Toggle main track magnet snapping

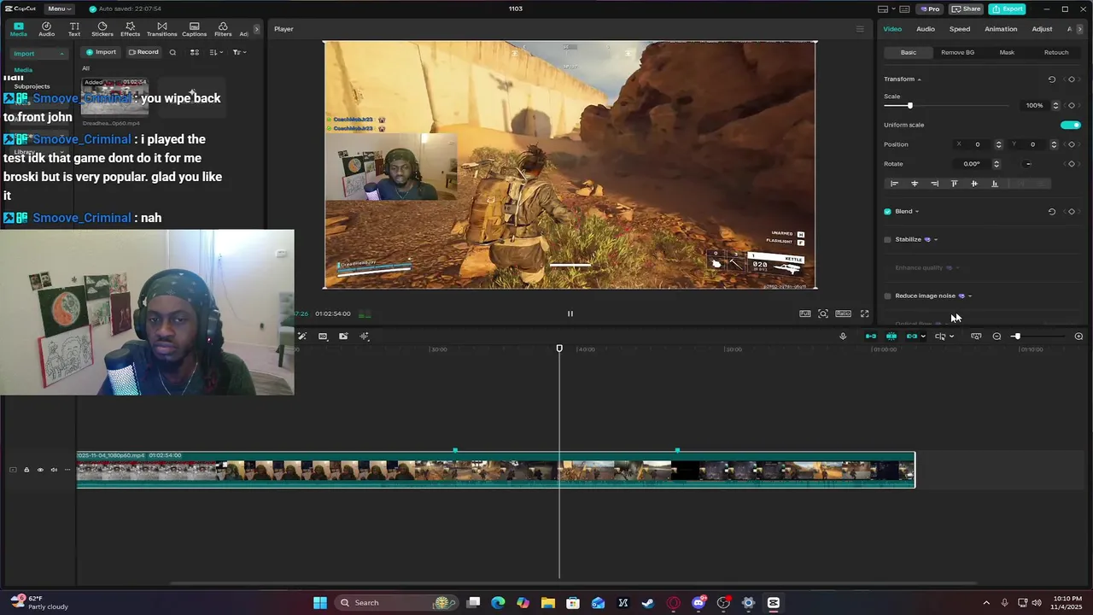(870, 337)
